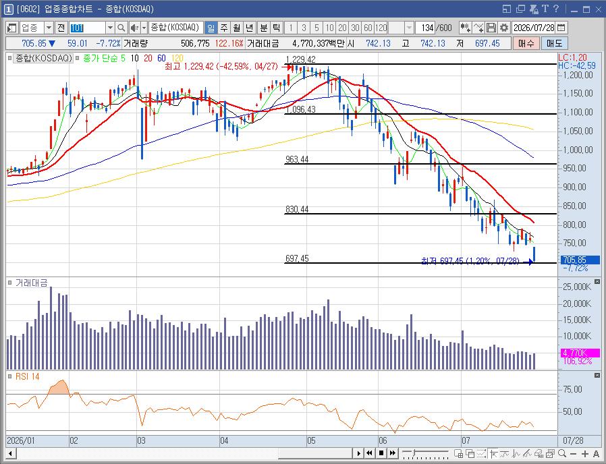Switch to the weekly 주 chart period
The height and width of the screenshot is (464, 606).
(x=224, y=28)
